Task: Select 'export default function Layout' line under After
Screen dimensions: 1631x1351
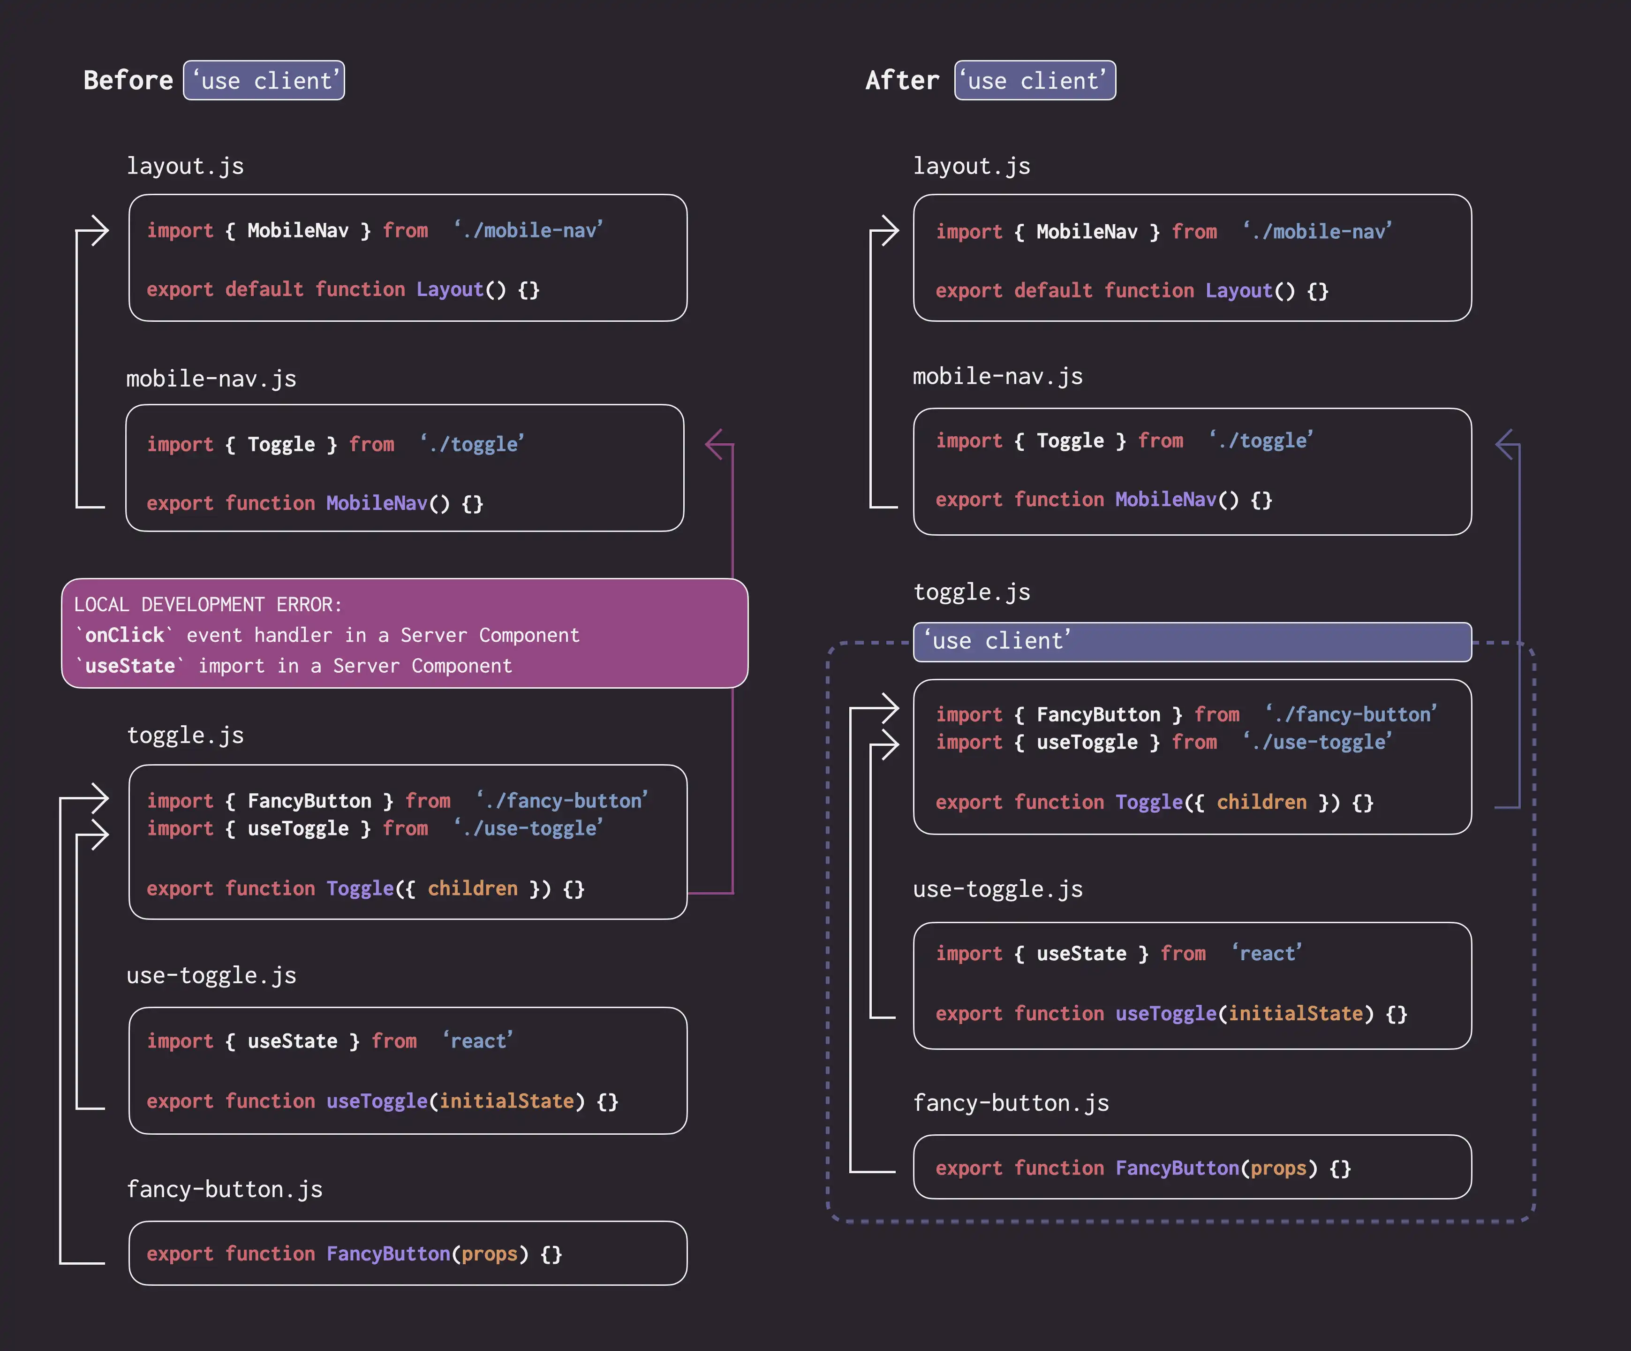Action: [1133, 290]
